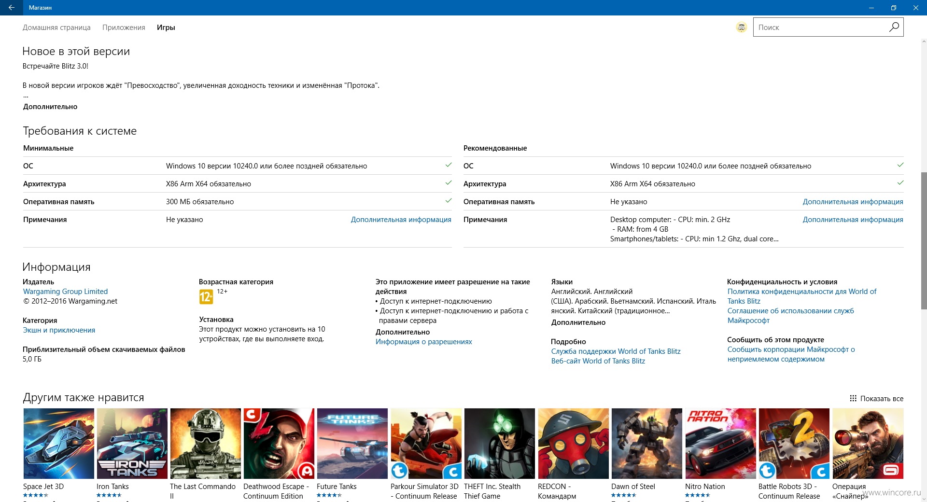The image size is (927, 502).
Task: Click the search magnifier icon
Action: click(x=894, y=27)
